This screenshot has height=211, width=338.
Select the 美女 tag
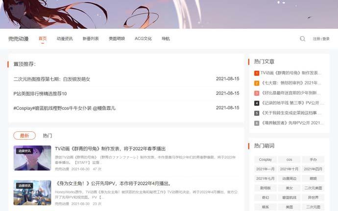(290, 188)
